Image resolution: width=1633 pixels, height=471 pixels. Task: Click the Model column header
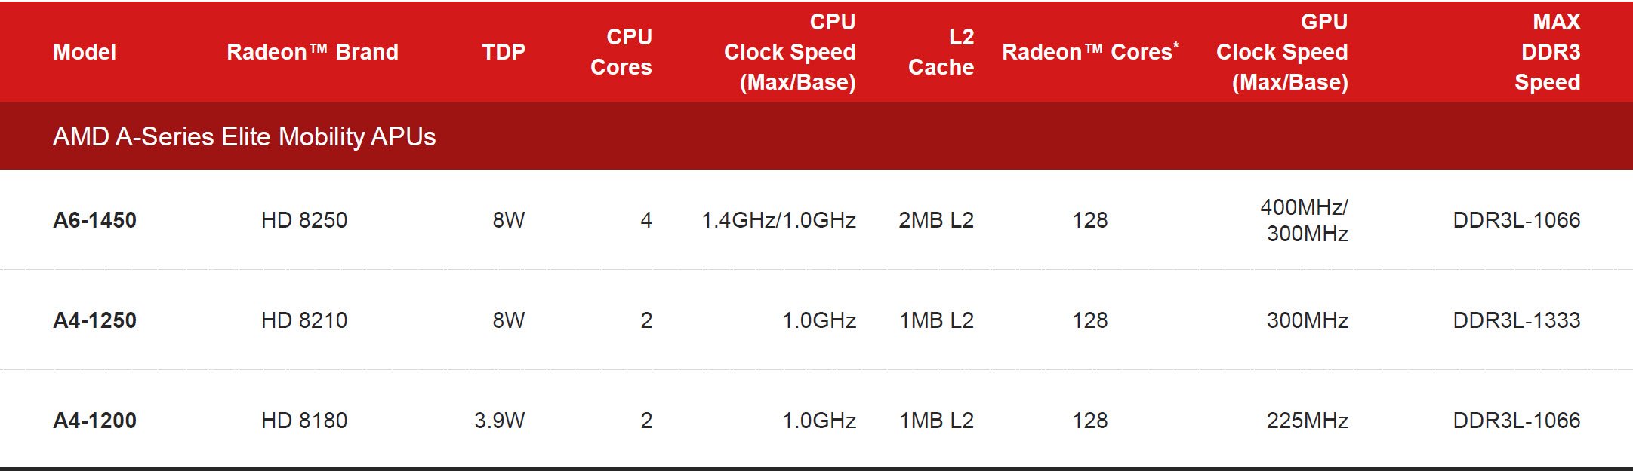[x=85, y=52]
